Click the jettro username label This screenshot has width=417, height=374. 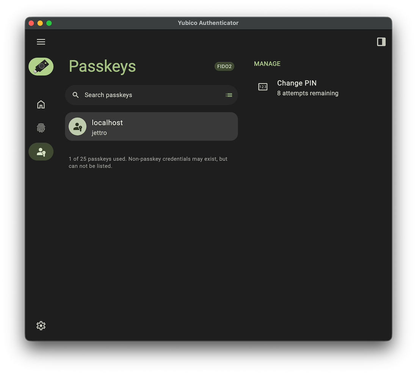click(x=99, y=133)
